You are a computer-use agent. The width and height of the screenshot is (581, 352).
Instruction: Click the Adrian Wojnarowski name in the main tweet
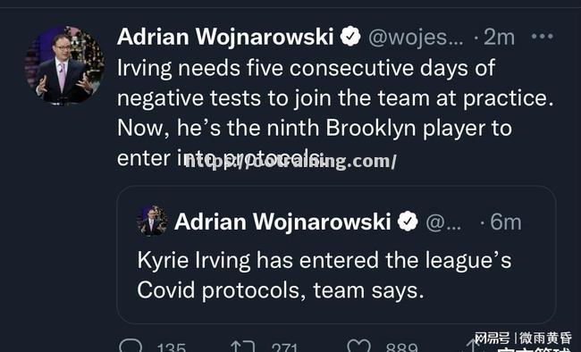click(x=225, y=37)
